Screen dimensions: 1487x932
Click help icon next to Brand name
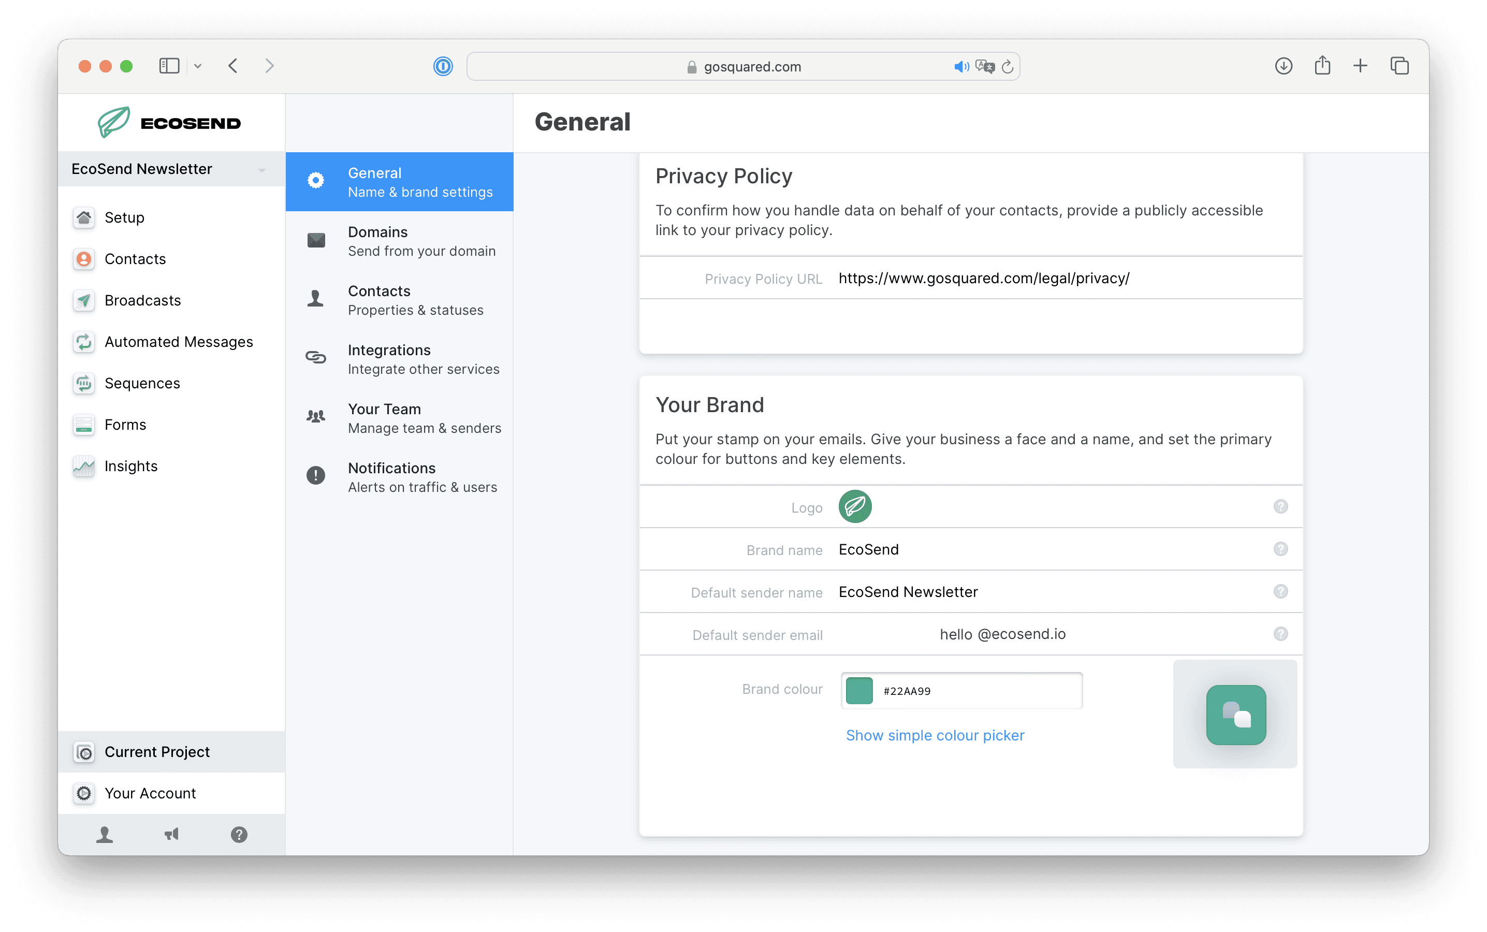pos(1280,549)
